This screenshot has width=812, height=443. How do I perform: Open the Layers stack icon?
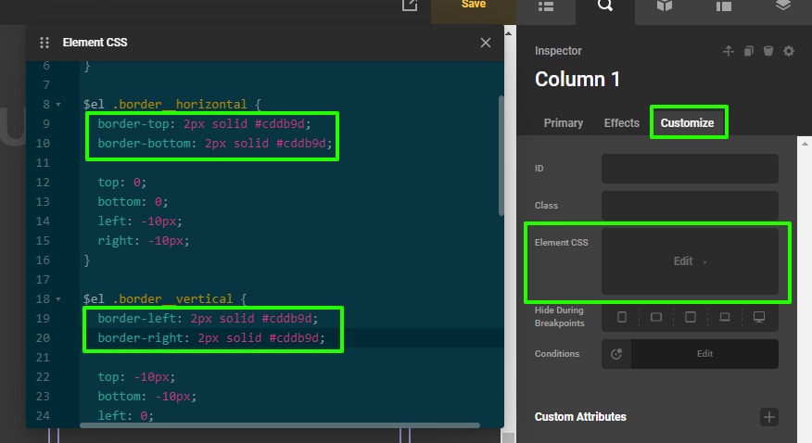(x=782, y=6)
